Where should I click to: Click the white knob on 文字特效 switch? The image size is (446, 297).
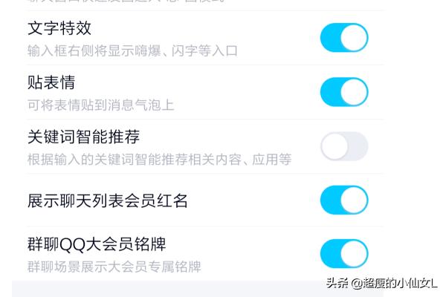pos(354,38)
